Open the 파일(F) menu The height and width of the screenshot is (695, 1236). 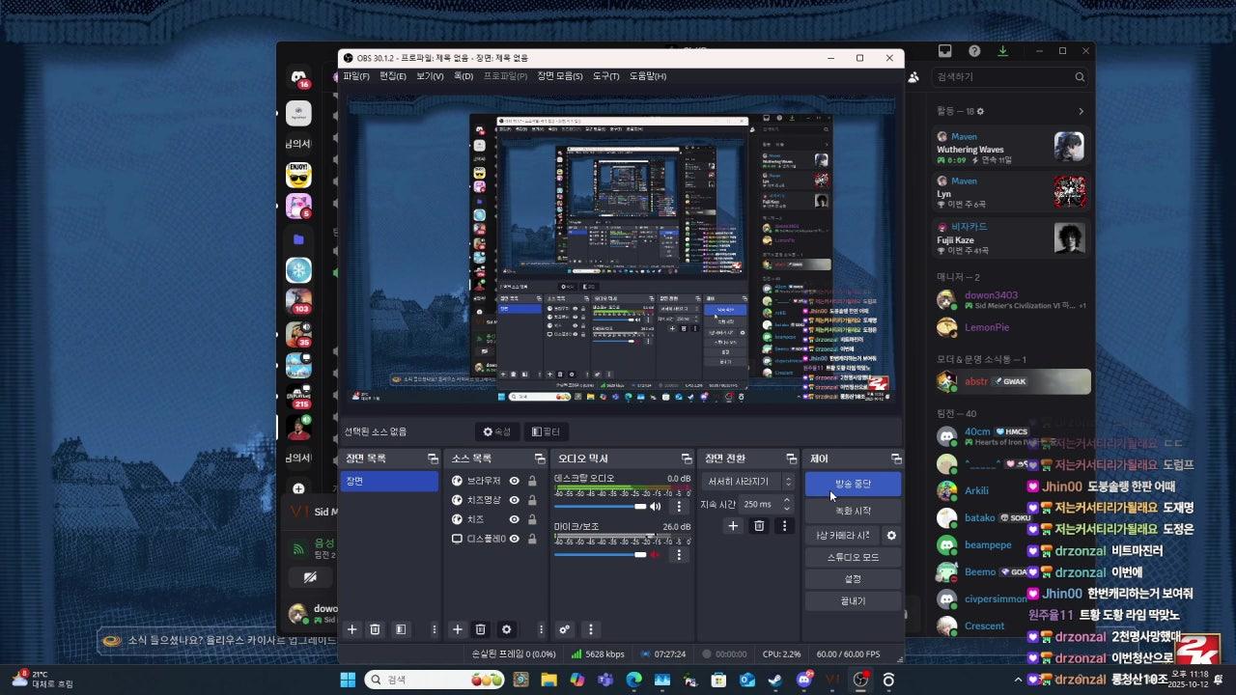click(x=355, y=76)
